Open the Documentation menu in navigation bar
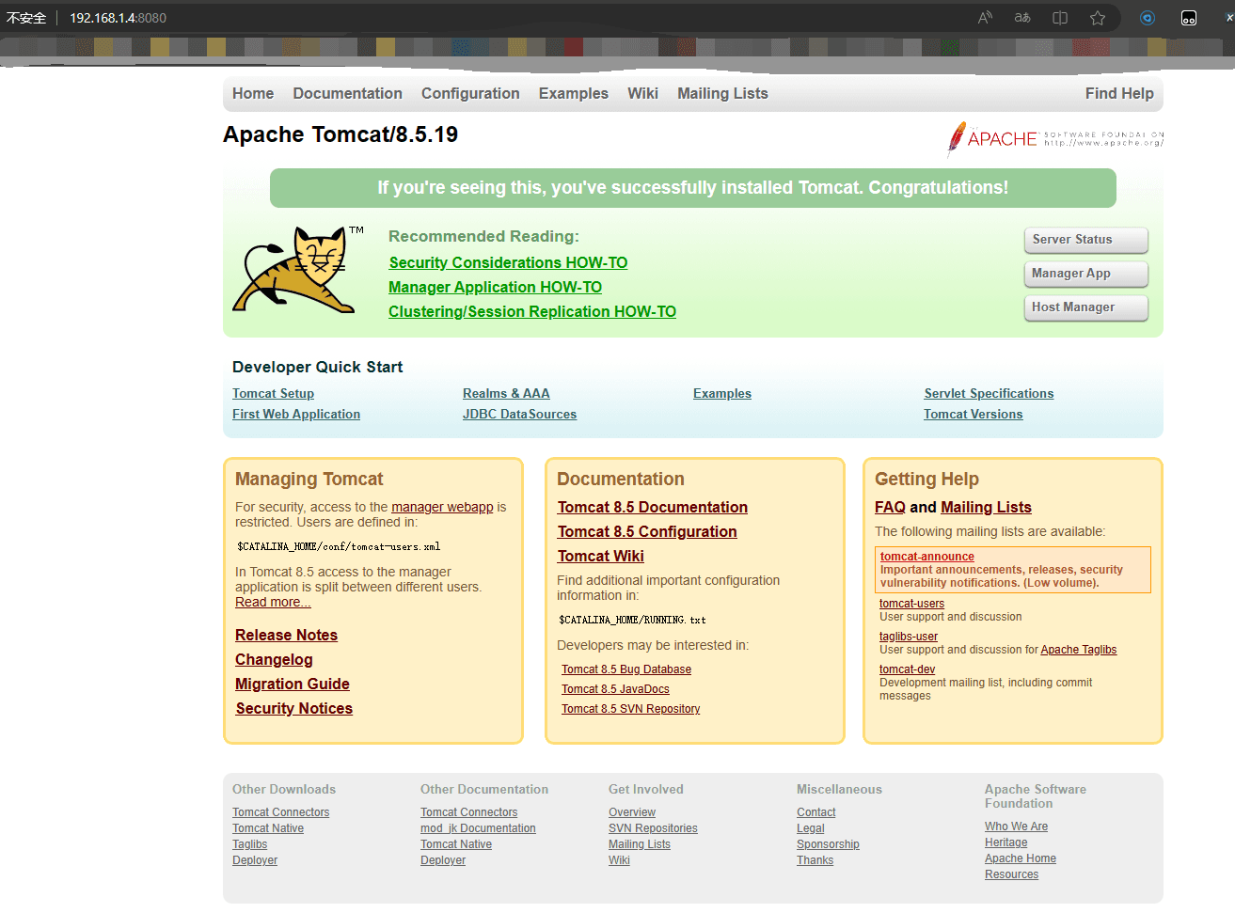Image resolution: width=1235 pixels, height=913 pixels. point(347,93)
